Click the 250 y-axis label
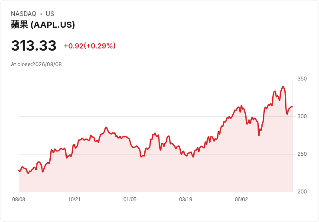Viewport: 319px width, 222px height. click(x=302, y=154)
